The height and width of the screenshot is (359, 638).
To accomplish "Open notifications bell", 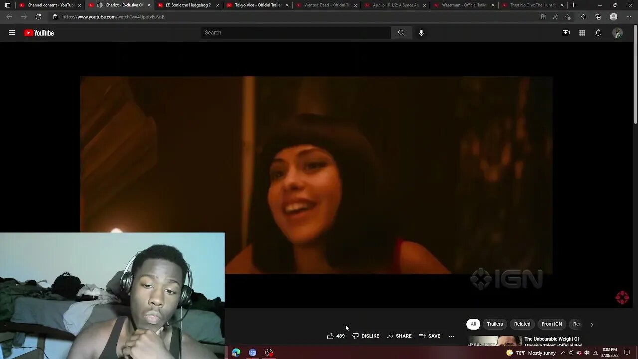I will [598, 33].
